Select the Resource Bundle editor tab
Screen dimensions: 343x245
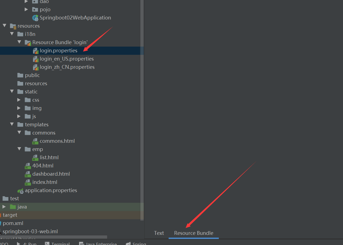194,233
